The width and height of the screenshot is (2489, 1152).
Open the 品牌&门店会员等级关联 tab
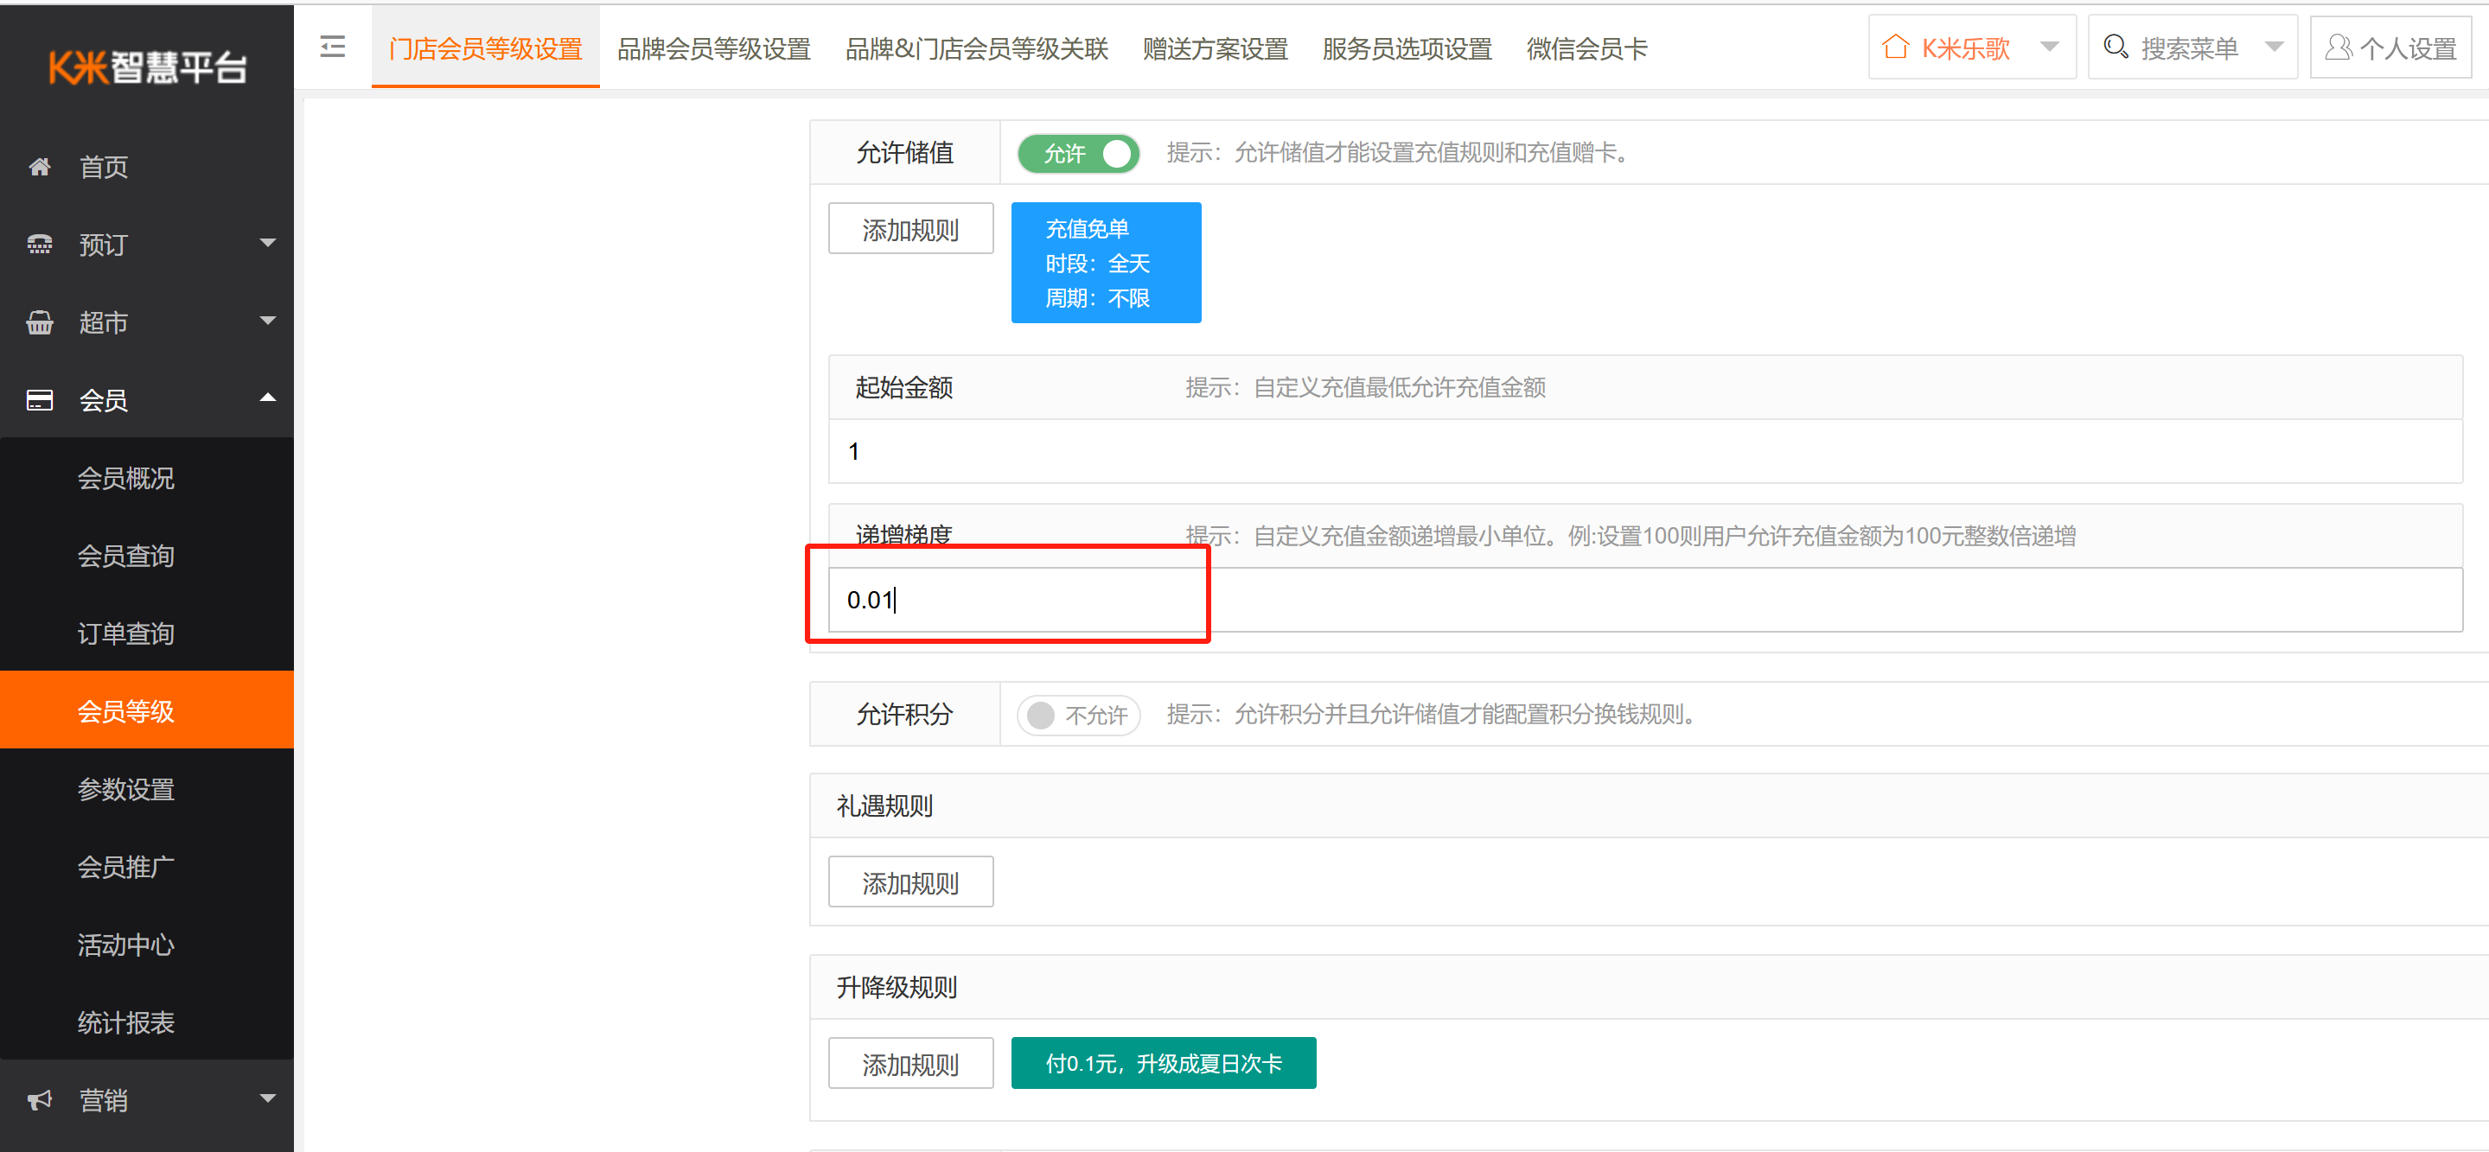(977, 48)
